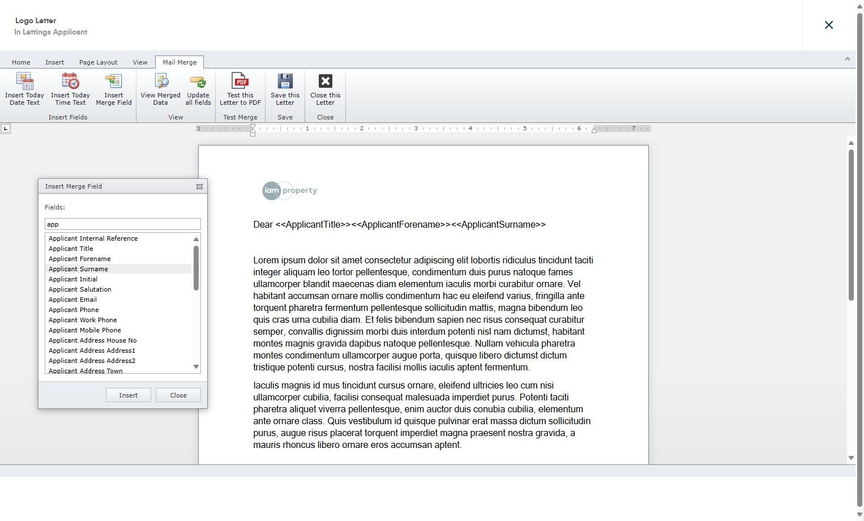This screenshot has height=521, width=864.
Task: Select the Mail Merge tab
Action: click(179, 62)
